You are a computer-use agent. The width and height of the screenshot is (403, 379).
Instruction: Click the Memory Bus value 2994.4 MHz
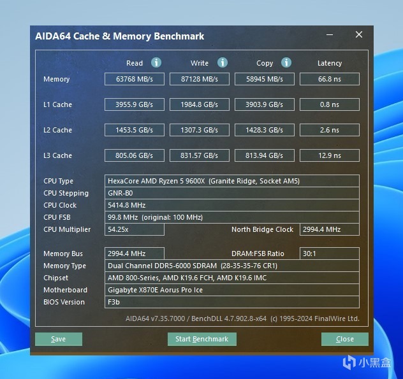tap(135, 254)
